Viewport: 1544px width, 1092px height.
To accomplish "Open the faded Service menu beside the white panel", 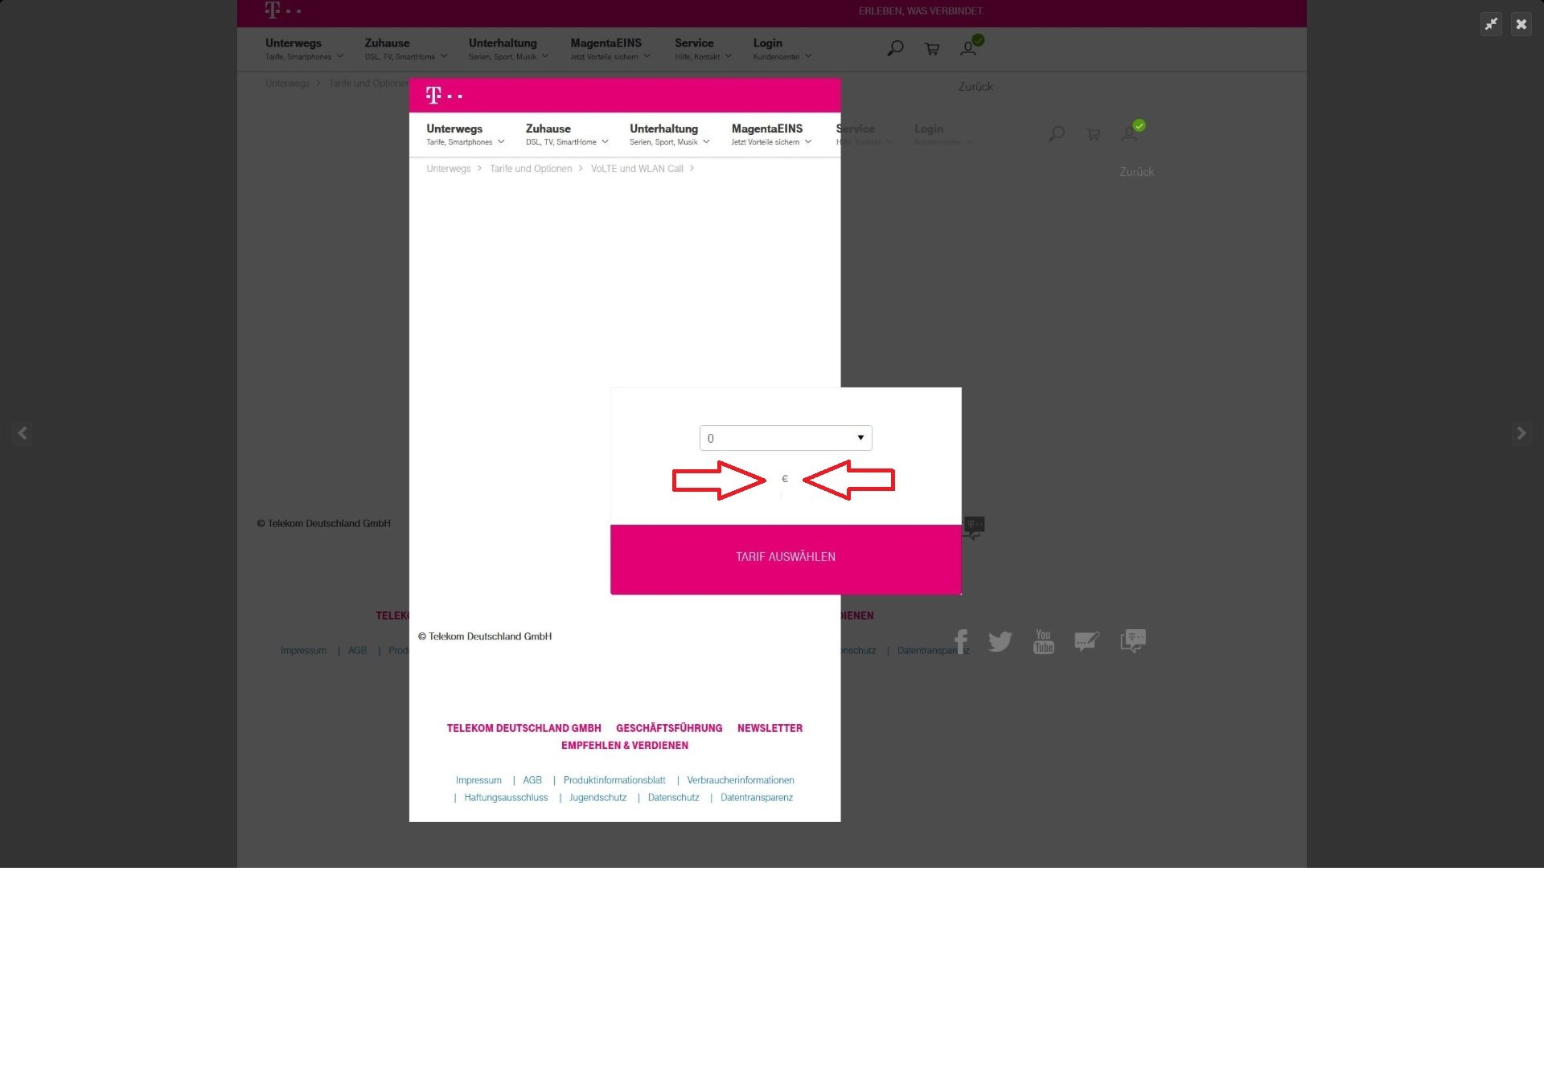I will coord(864,134).
